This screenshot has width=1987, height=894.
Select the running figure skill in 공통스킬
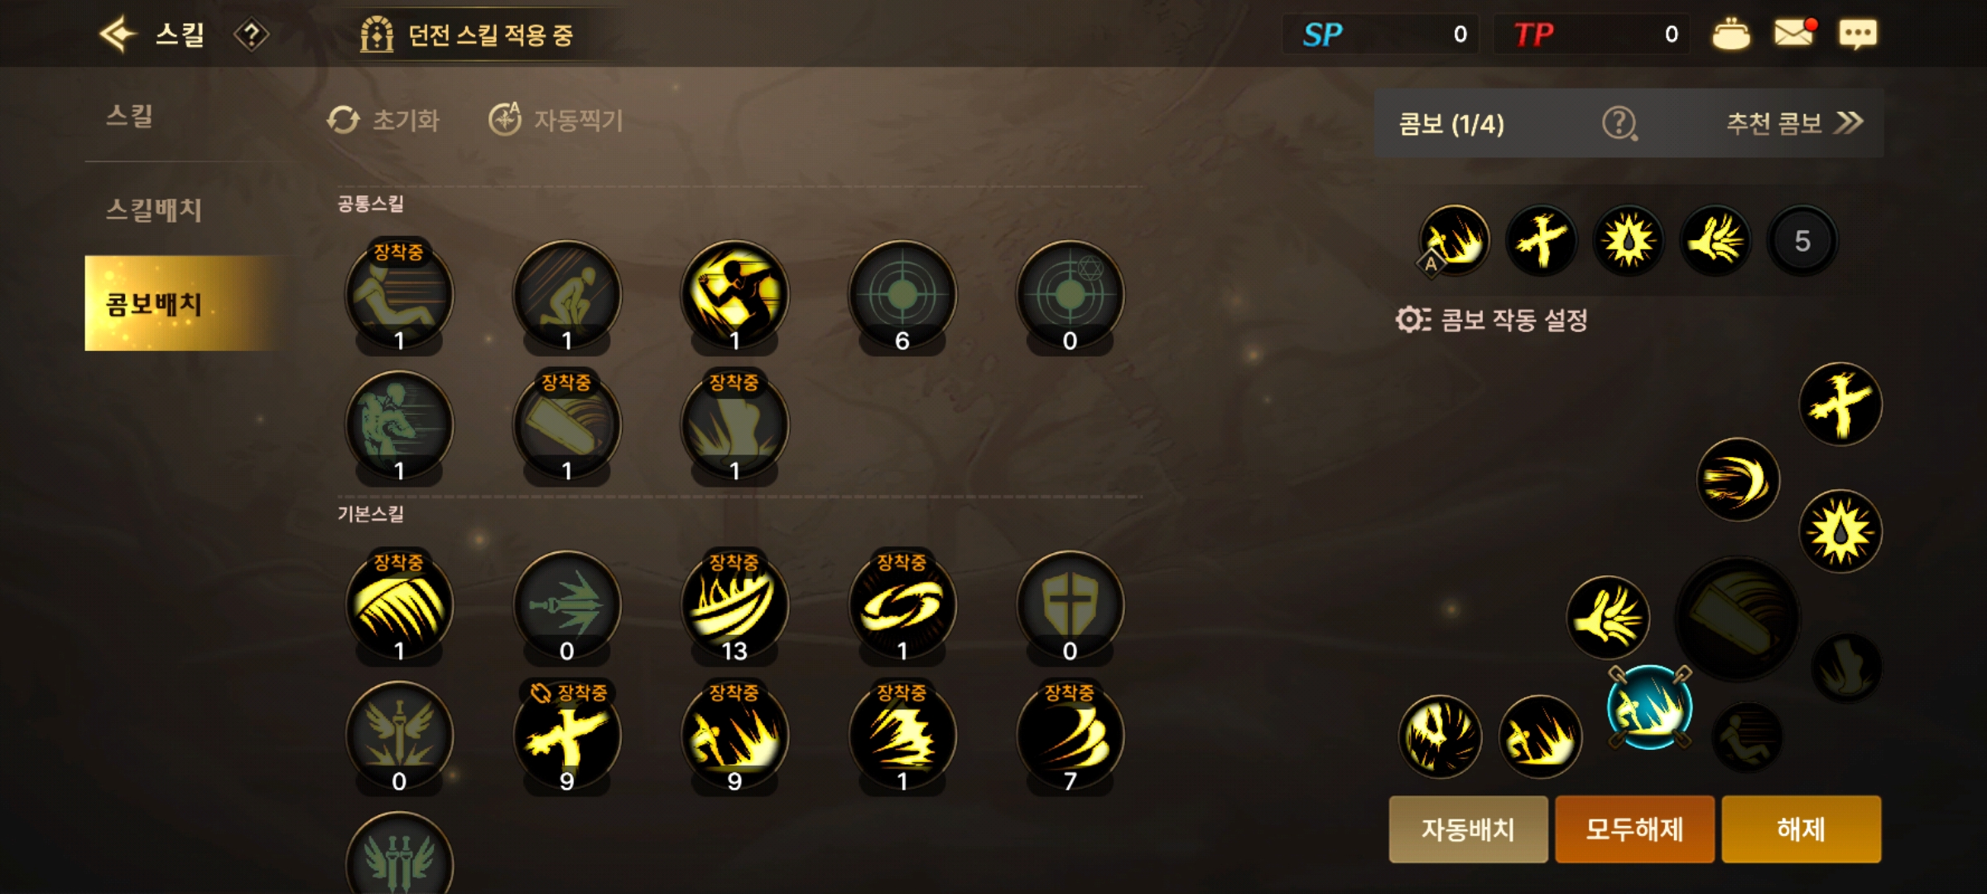click(x=734, y=296)
